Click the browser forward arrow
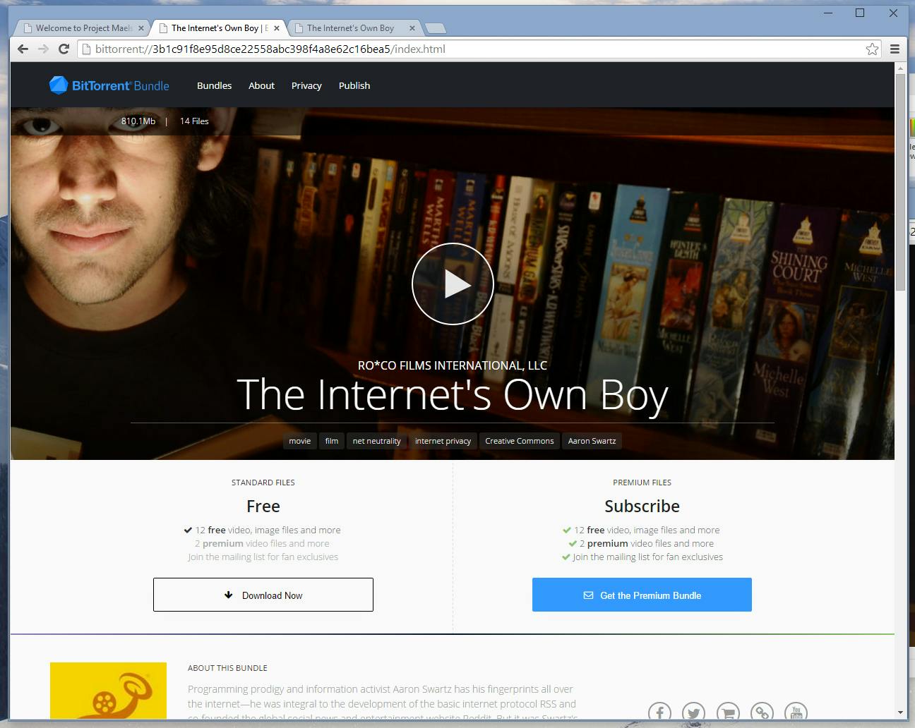This screenshot has height=728, width=915. tap(43, 49)
